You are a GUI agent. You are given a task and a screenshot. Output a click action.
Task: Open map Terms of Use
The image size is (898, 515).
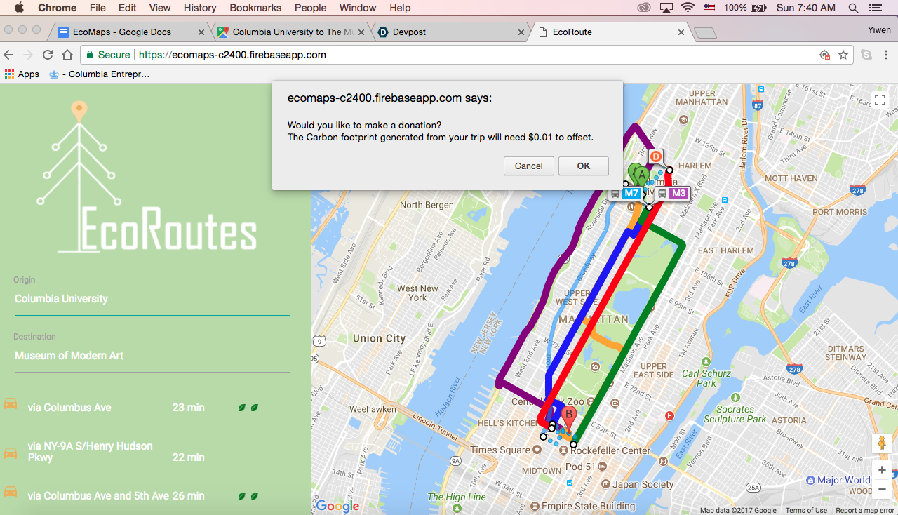click(x=806, y=510)
